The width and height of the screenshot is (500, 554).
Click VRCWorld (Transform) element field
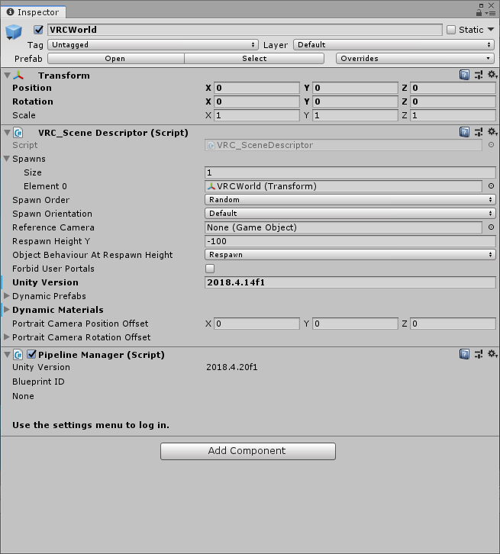[344, 186]
